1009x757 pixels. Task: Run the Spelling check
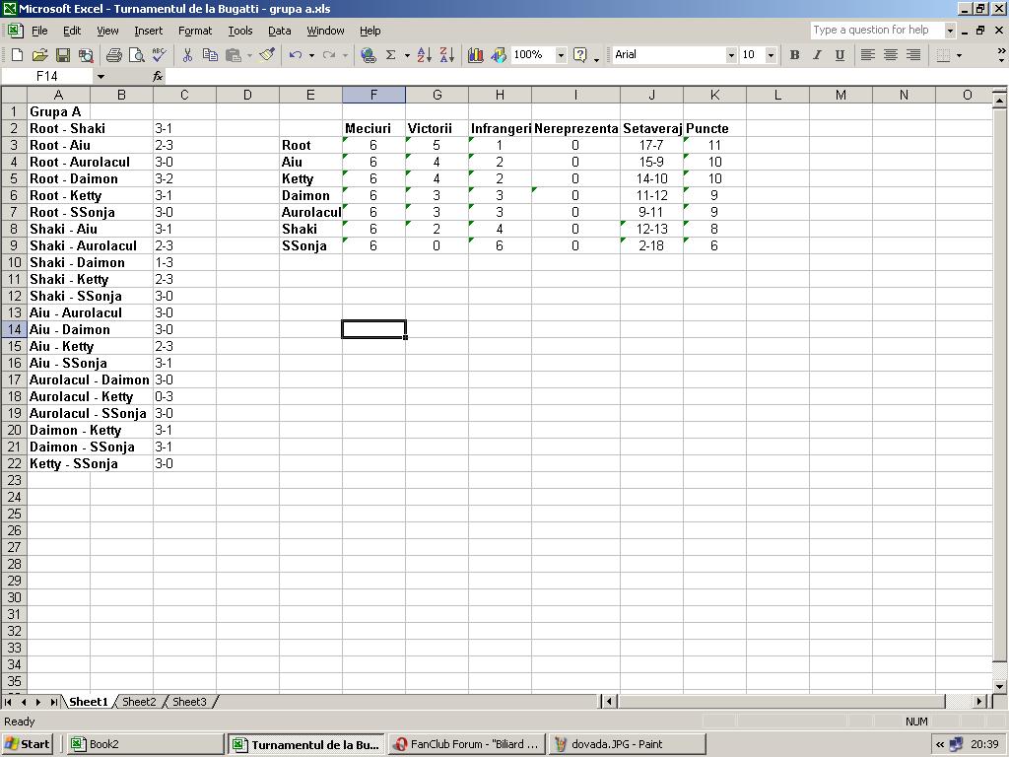pyautogui.click(x=159, y=55)
